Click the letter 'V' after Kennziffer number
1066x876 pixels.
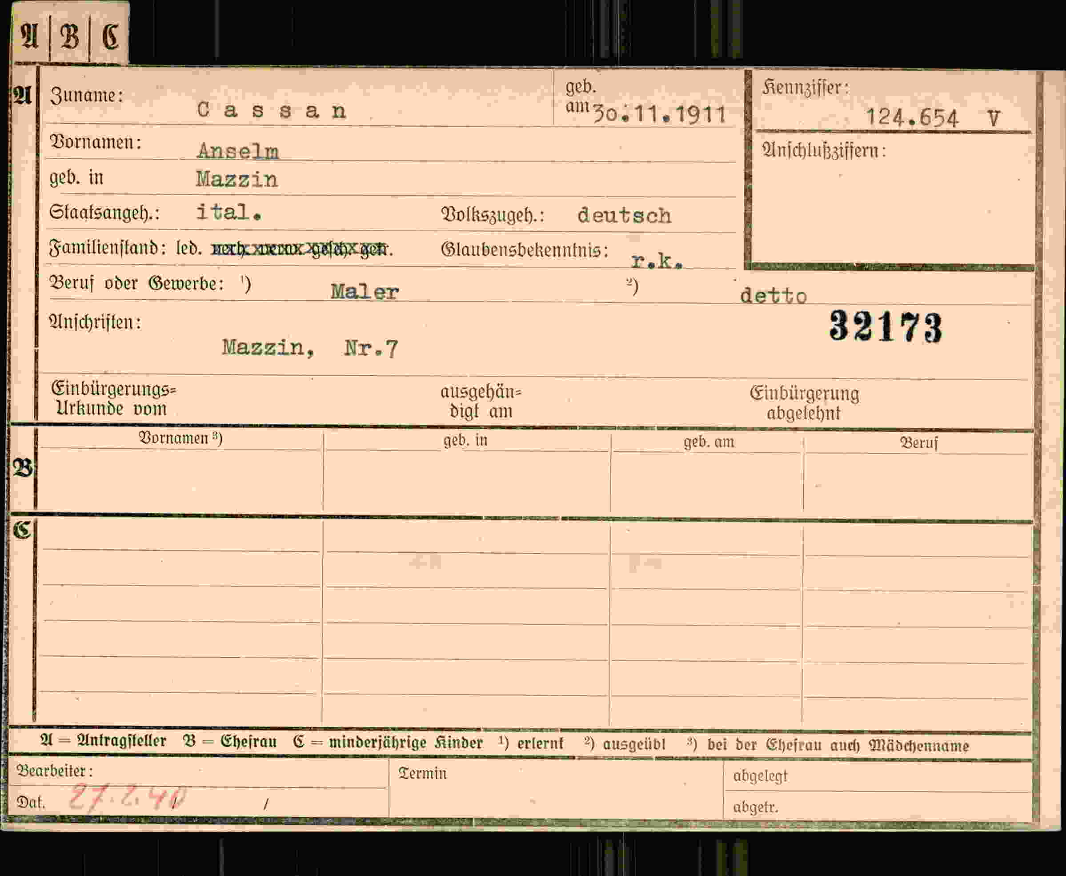coord(994,119)
